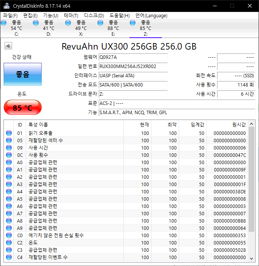This screenshot has height=266, width=259.
Task: Open the 테마(T) menu
Action: (71, 16)
